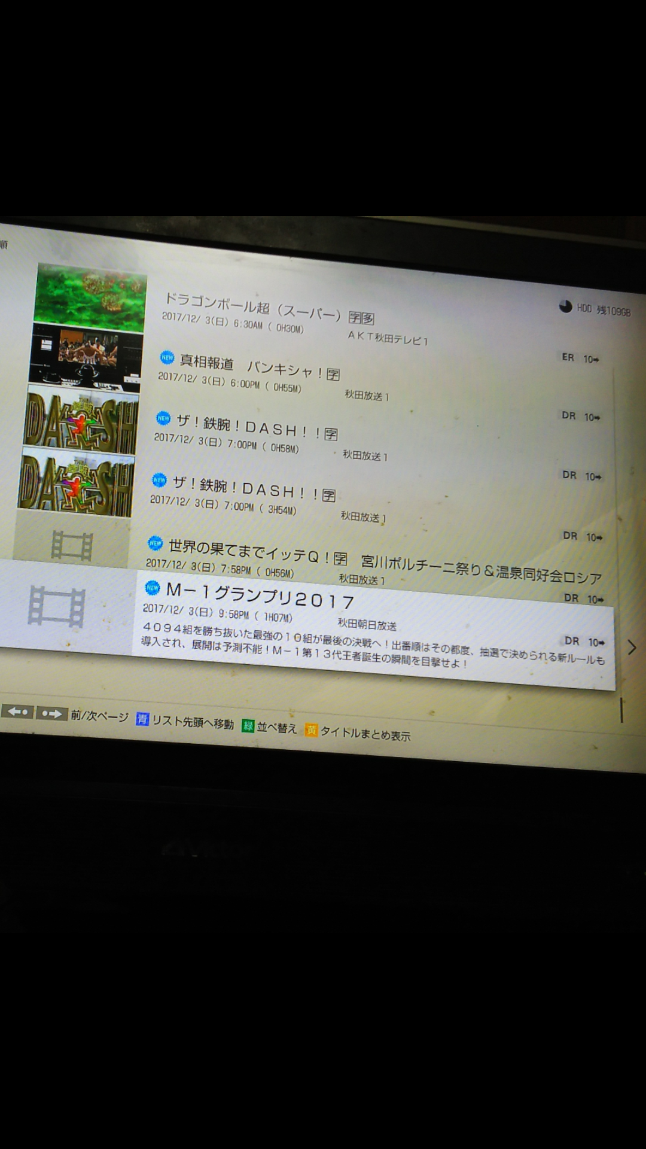The width and height of the screenshot is (646, 1149).
Task: Click リスト先頭へ移動 label
Action: click(x=193, y=722)
